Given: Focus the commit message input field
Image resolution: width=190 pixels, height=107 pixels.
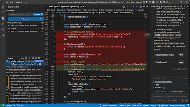Looking at the screenshot, I should point(21,14).
